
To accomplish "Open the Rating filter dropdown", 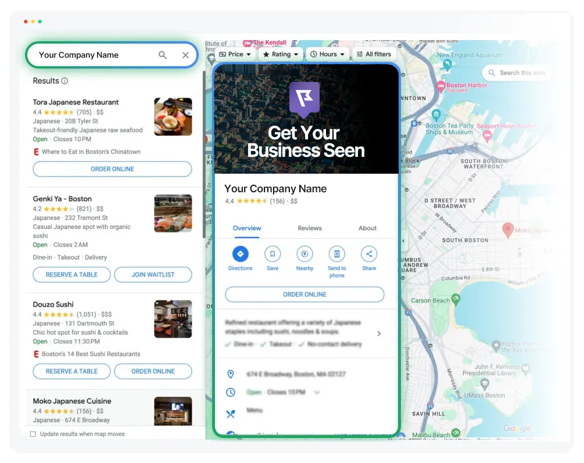I will [280, 55].
